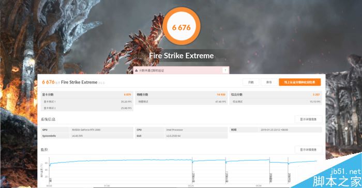Click the 'GPU' label in system info
The height and width of the screenshot is (188, 362).
[x=45, y=130]
